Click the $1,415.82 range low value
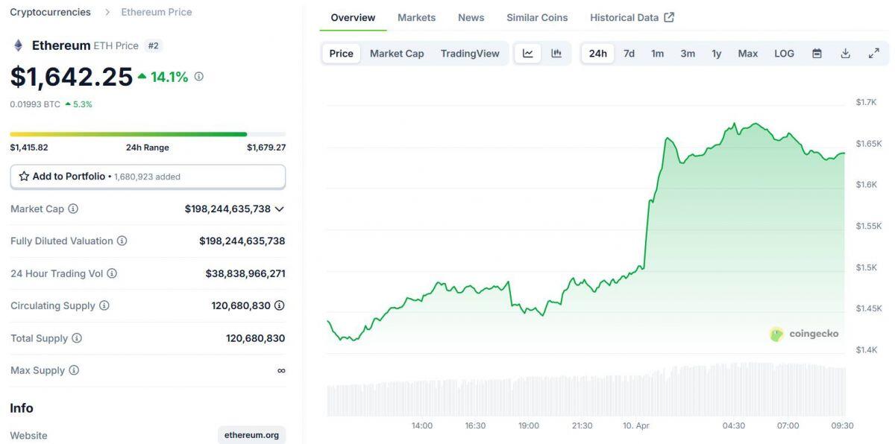Image resolution: width=895 pixels, height=444 pixels. point(29,148)
